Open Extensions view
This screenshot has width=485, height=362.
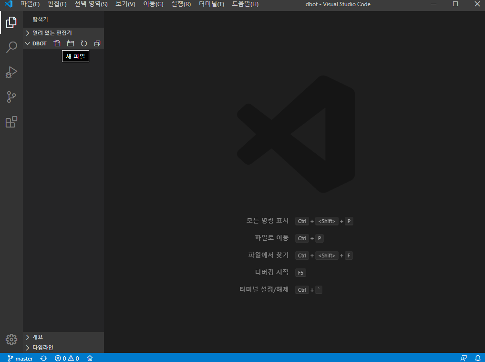coord(11,122)
